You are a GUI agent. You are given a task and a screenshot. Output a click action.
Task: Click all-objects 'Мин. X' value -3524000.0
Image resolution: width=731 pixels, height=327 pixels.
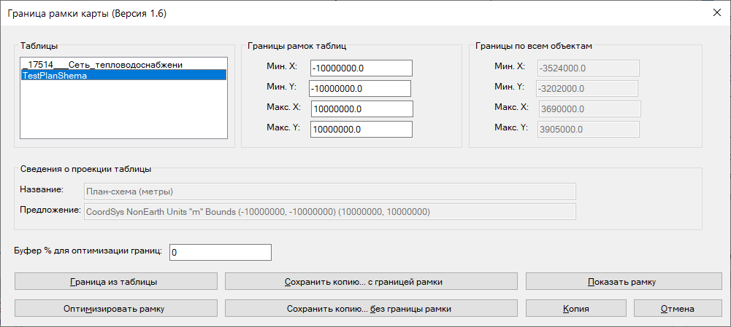pos(588,68)
